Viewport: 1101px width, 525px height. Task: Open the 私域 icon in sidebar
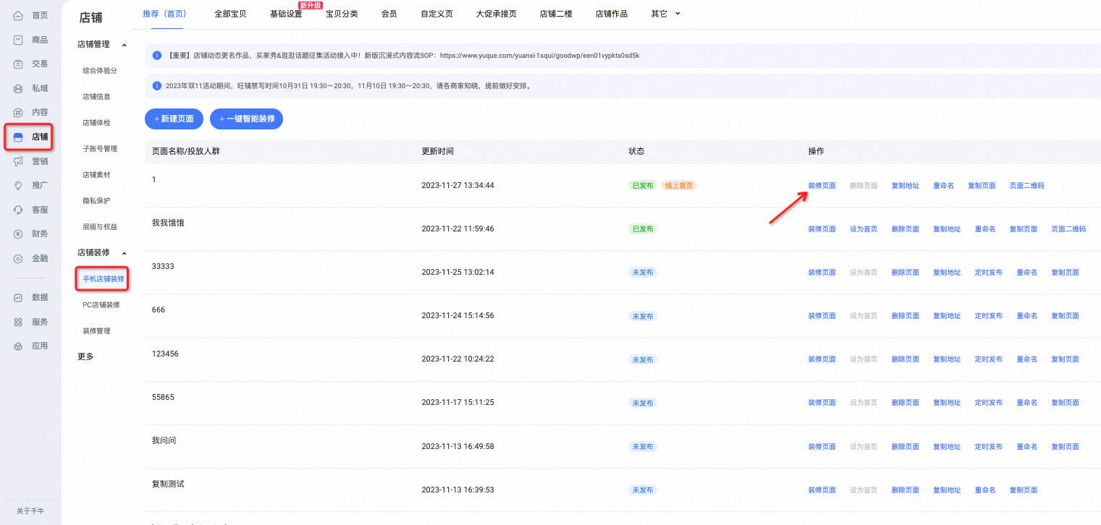[18, 88]
